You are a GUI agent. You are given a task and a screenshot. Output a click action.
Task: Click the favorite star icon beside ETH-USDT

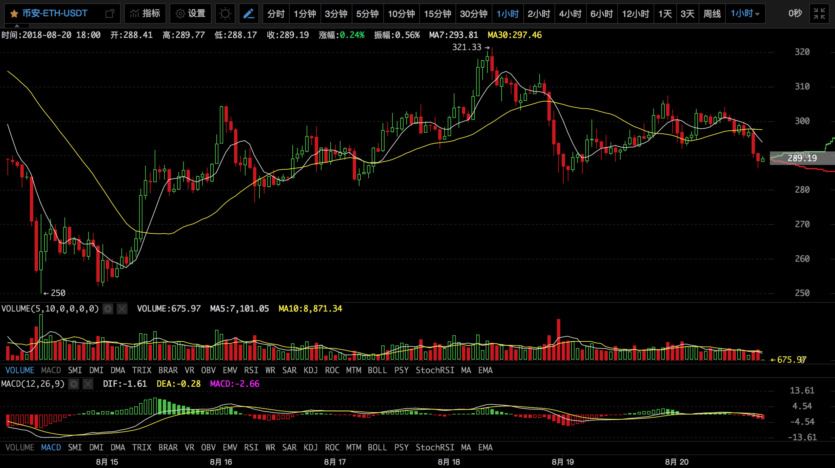pos(14,14)
